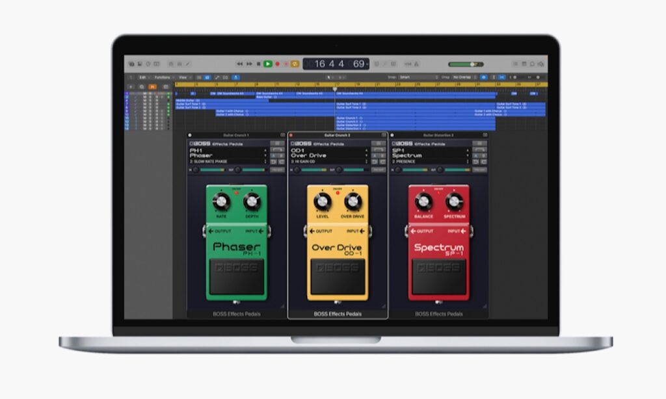Screen dimensions: 666x399
Task: Click the red Record button
Action: tap(277, 64)
